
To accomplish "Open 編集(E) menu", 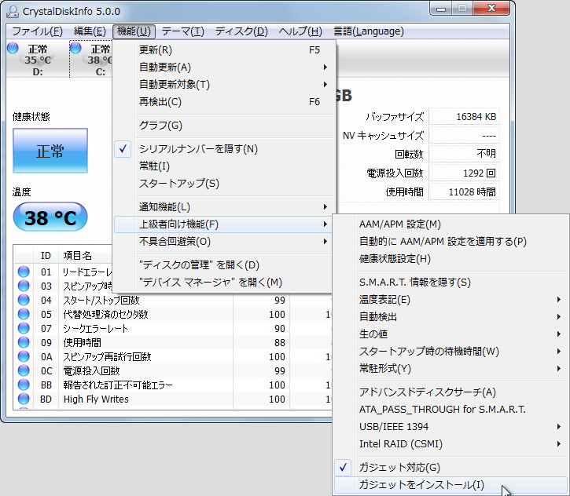I will [x=90, y=31].
